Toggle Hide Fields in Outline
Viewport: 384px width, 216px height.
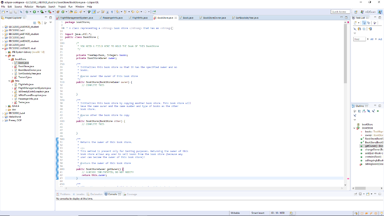pos(369,111)
